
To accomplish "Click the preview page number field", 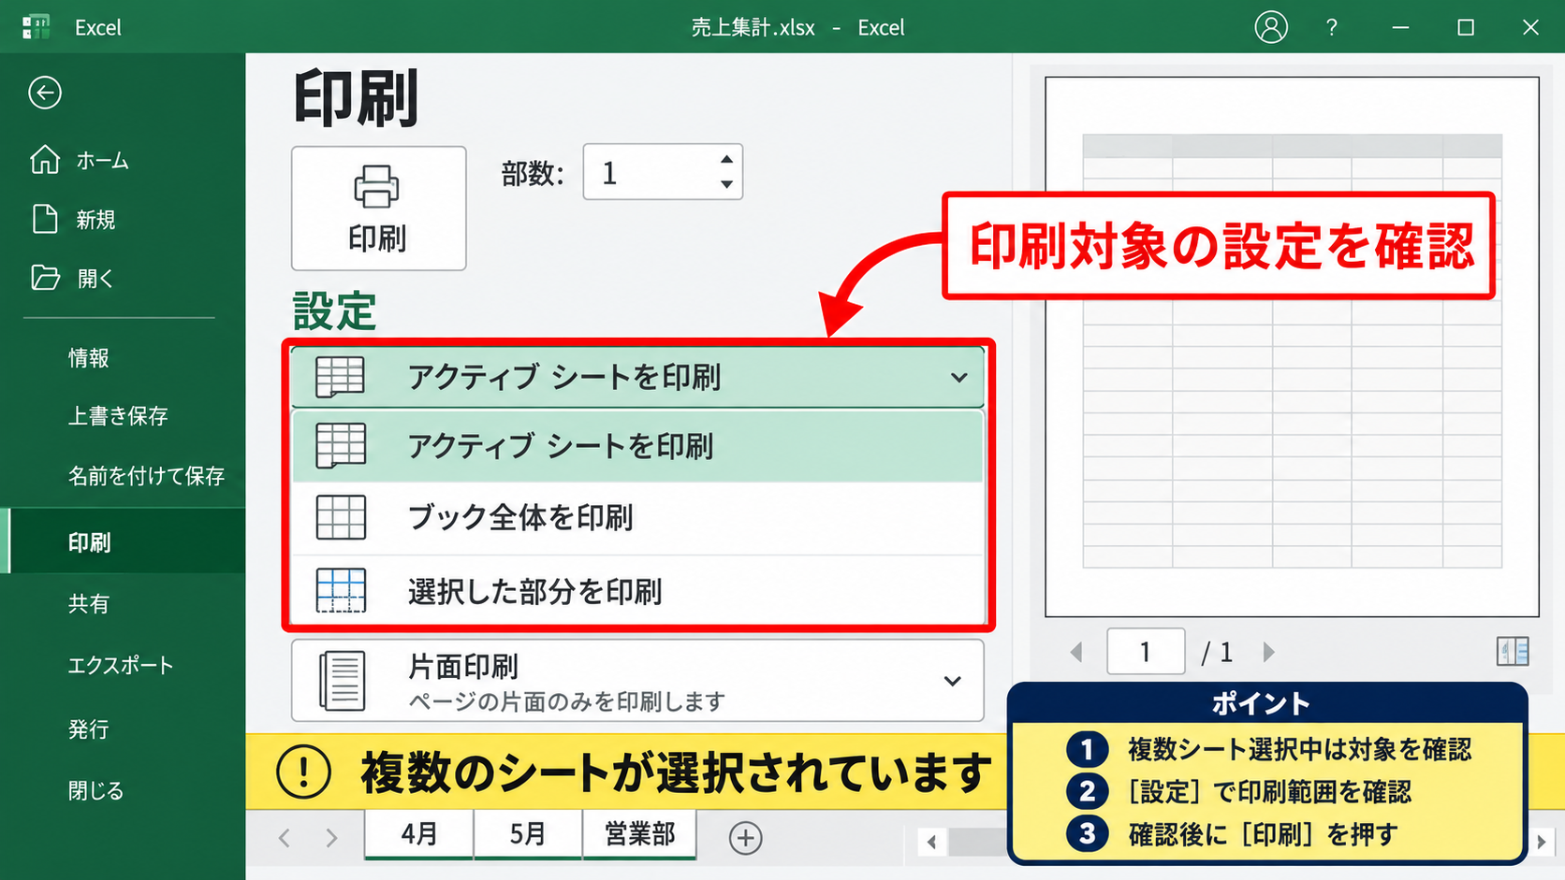I will point(1146,652).
